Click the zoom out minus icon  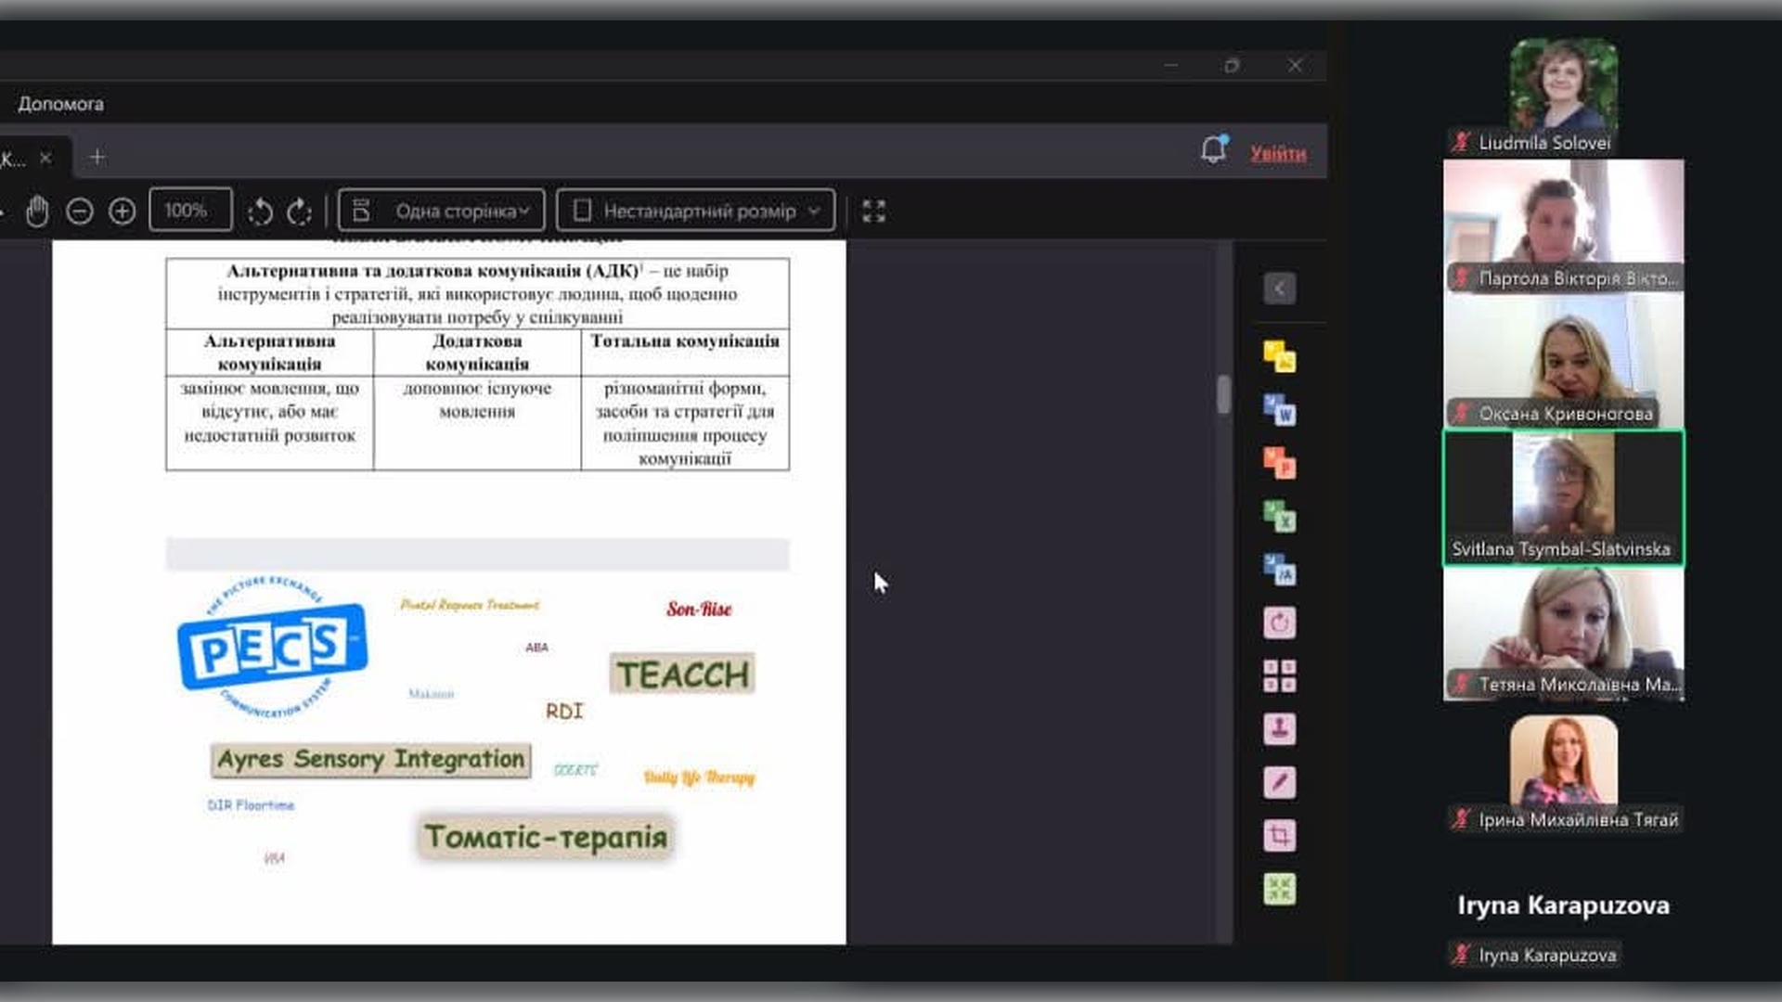tap(80, 212)
